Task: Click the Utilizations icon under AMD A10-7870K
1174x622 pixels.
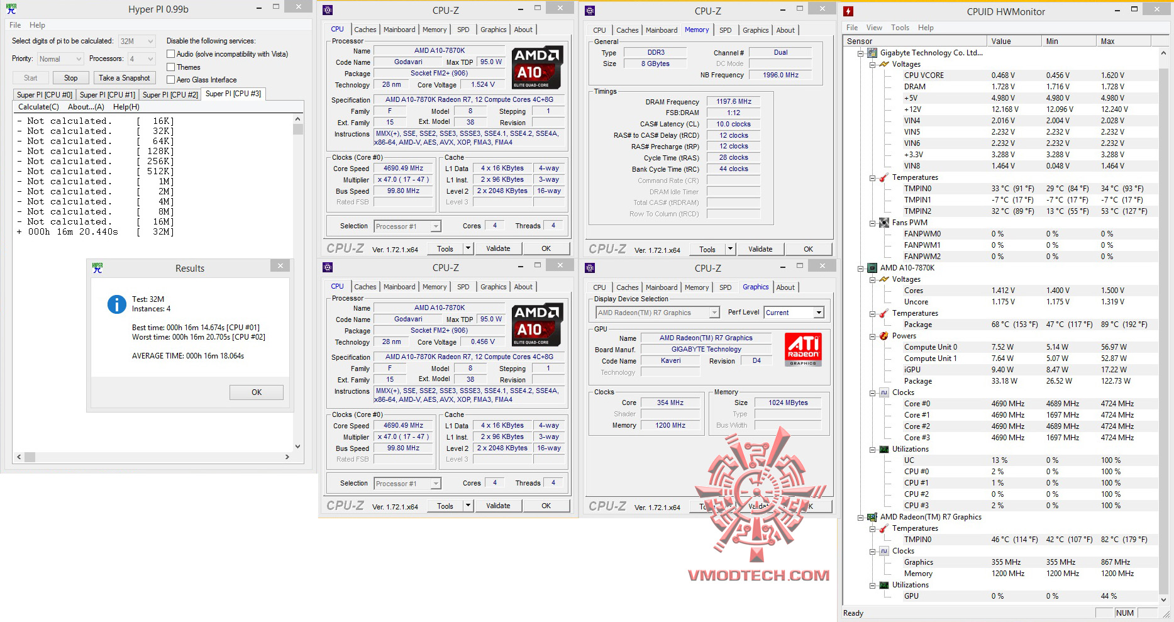Action: tap(883, 449)
